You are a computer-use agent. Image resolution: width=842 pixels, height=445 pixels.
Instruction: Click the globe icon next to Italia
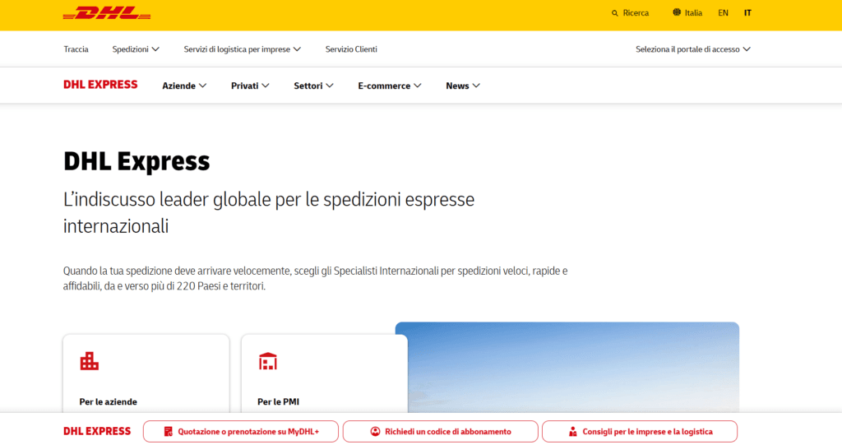coord(677,12)
